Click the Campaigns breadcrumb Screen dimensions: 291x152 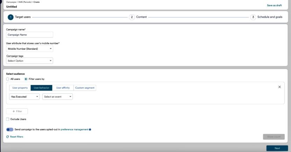(x=11, y=2)
